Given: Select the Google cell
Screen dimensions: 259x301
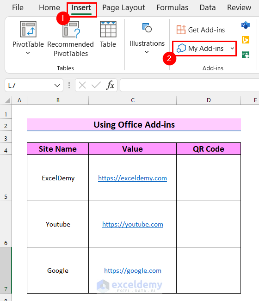Looking at the screenshot, I should (x=58, y=270).
